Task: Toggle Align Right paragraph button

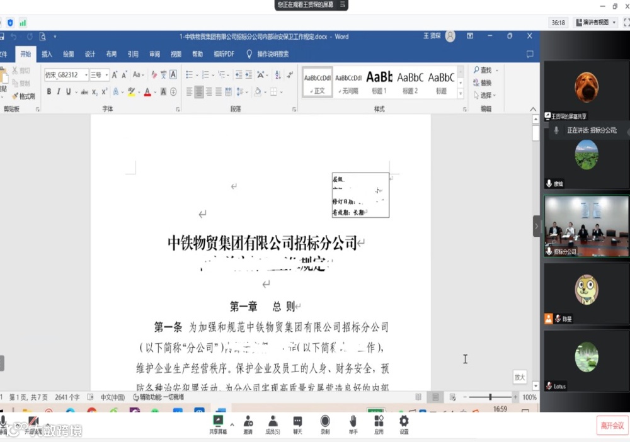Action: (209, 92)
